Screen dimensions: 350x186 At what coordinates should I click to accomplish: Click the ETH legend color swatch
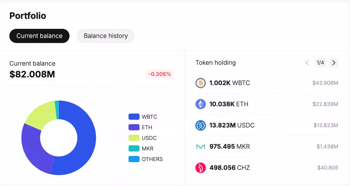pyautogui.click(x=134, y=127)
